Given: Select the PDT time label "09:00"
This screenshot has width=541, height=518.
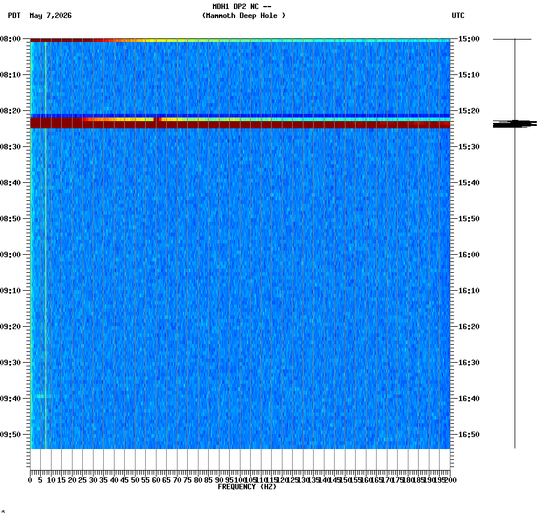Looking at the screenshot, I should click(x=10, y=255).
